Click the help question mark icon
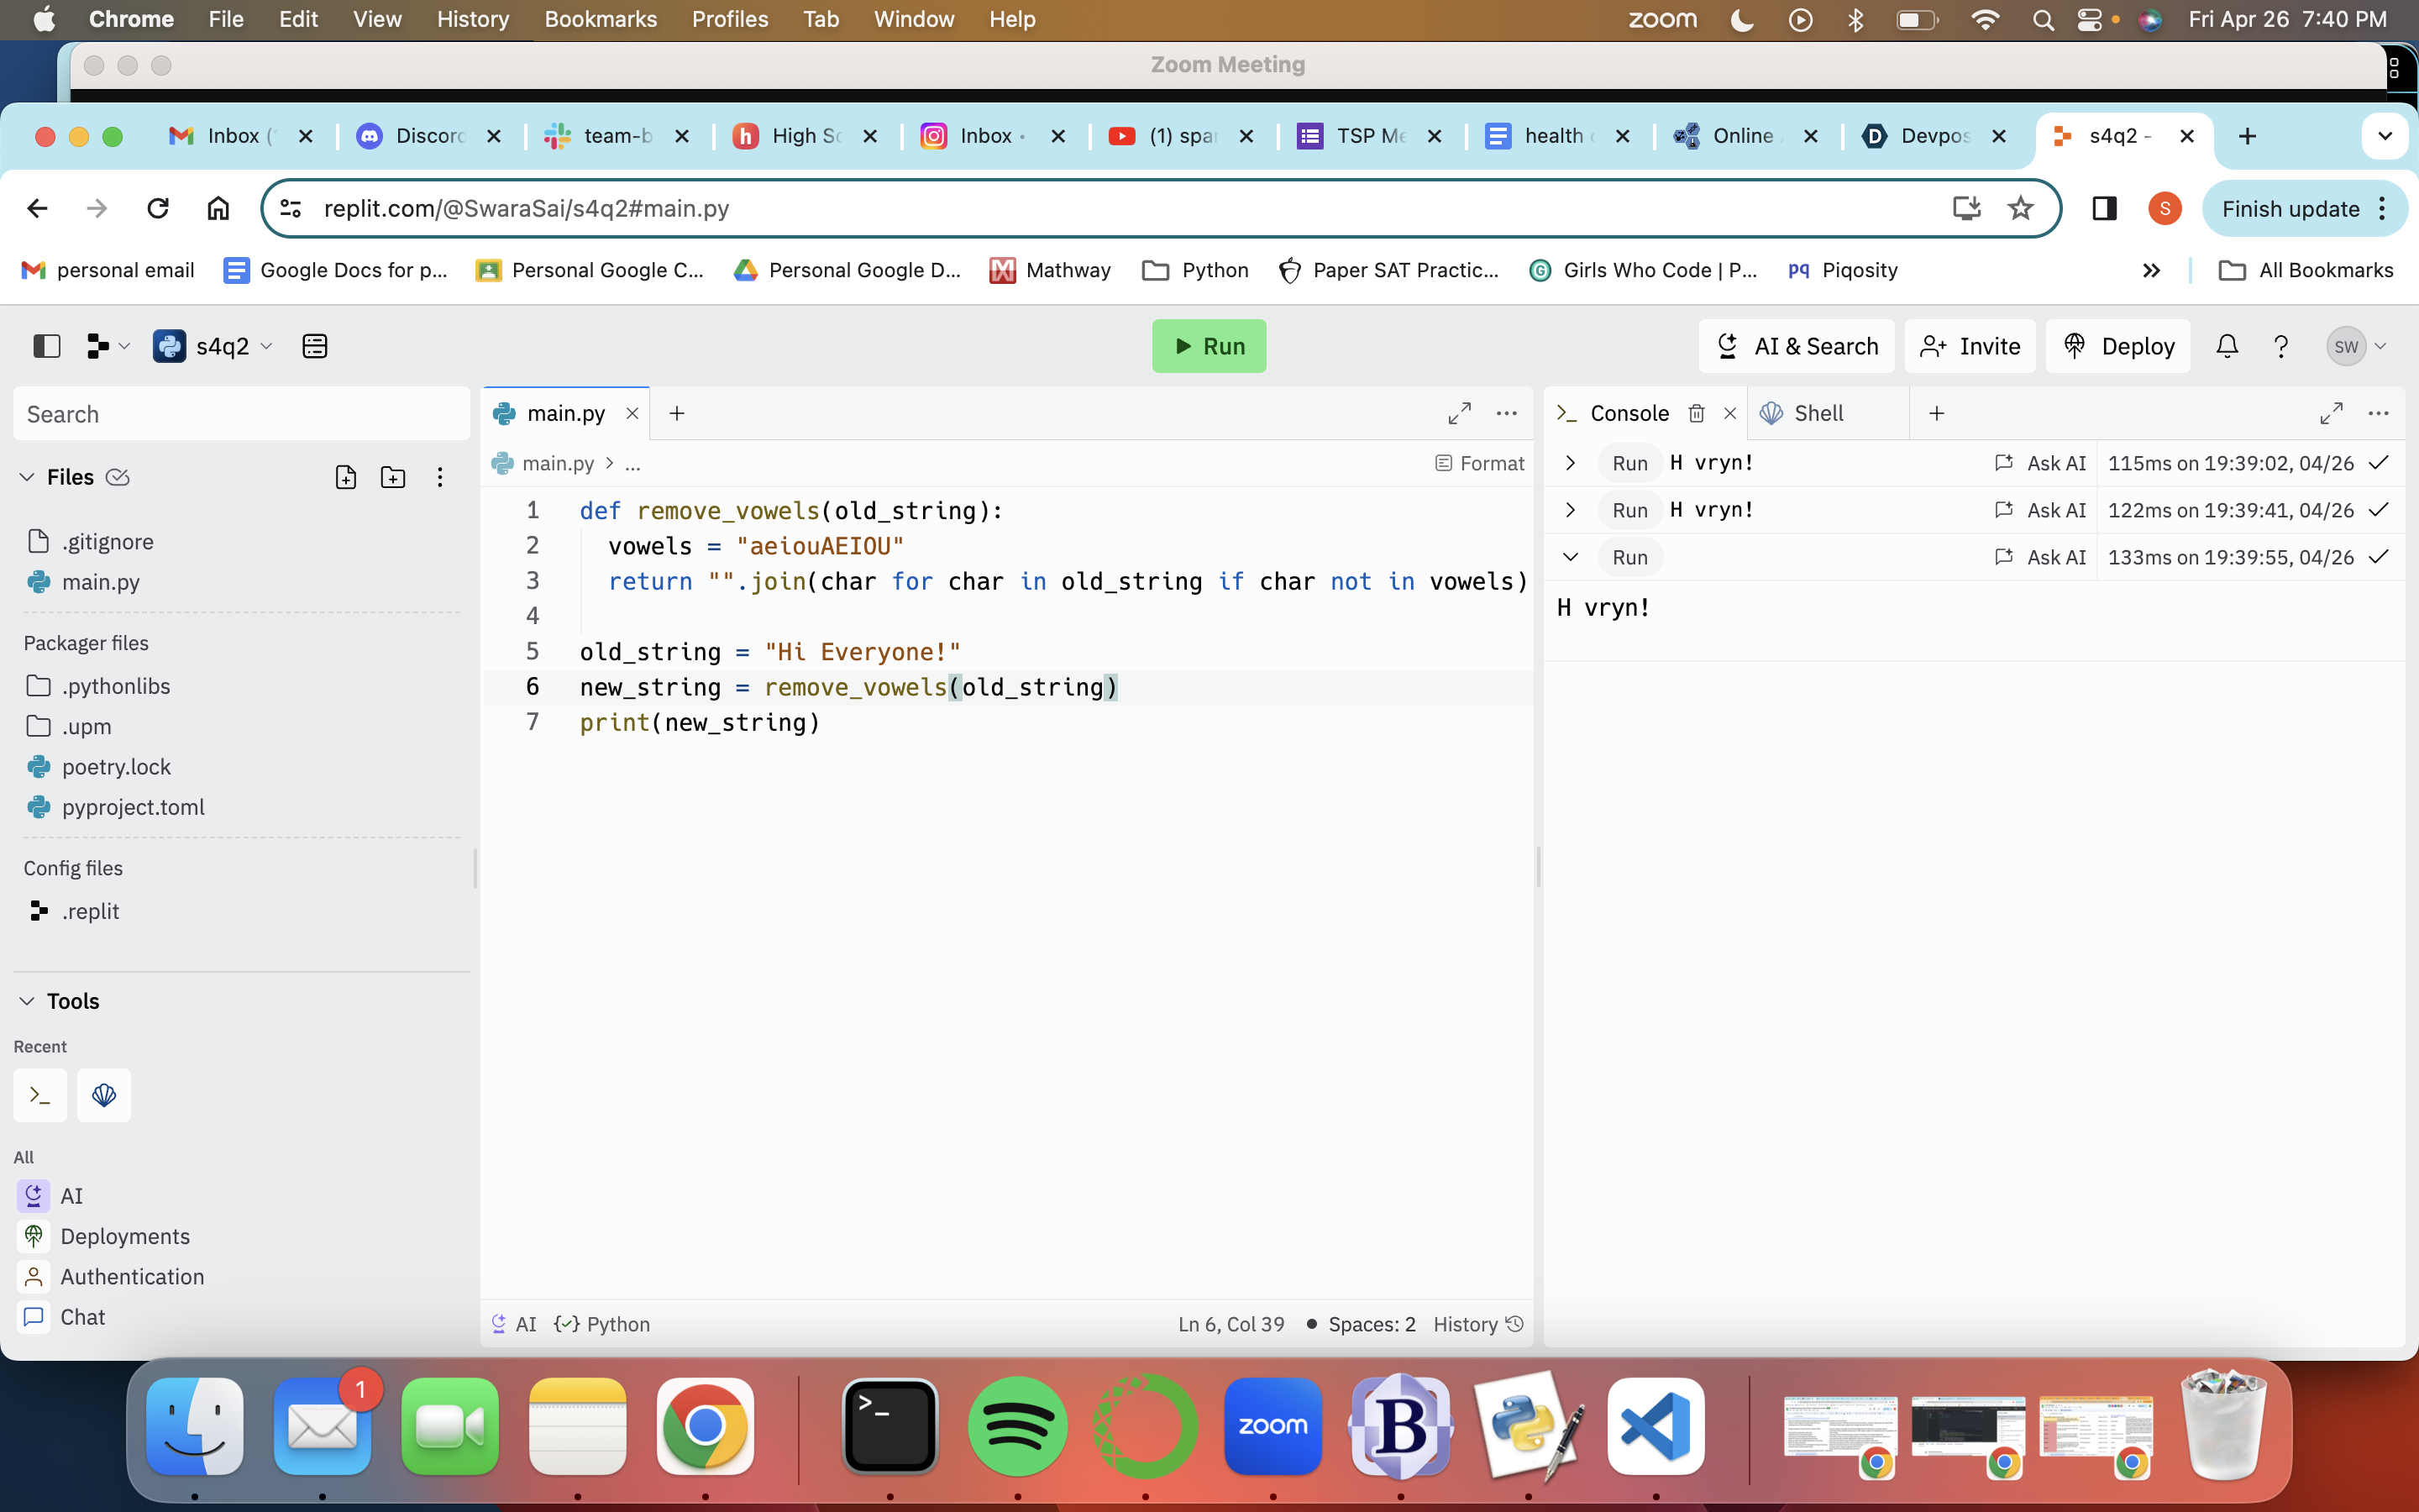 point(2280,346)
